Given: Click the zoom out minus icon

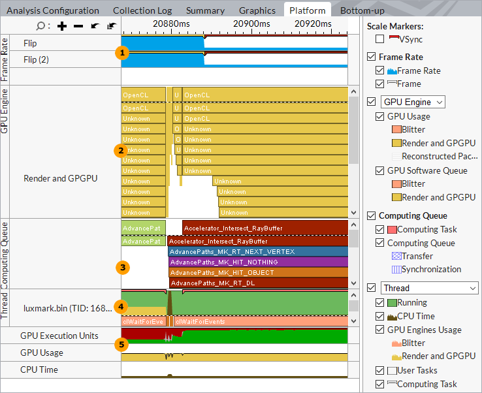Looking at the screenshot, I should (78, 26).
